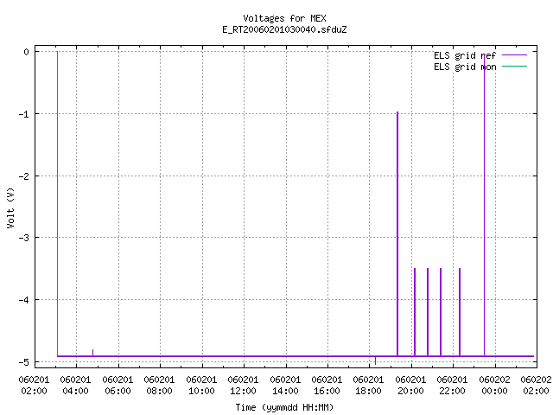Click the tall purple spike reaching -1 V
The width and height of the screenshot is (553, 415).
pyautogui.click(x=397, y=234)
